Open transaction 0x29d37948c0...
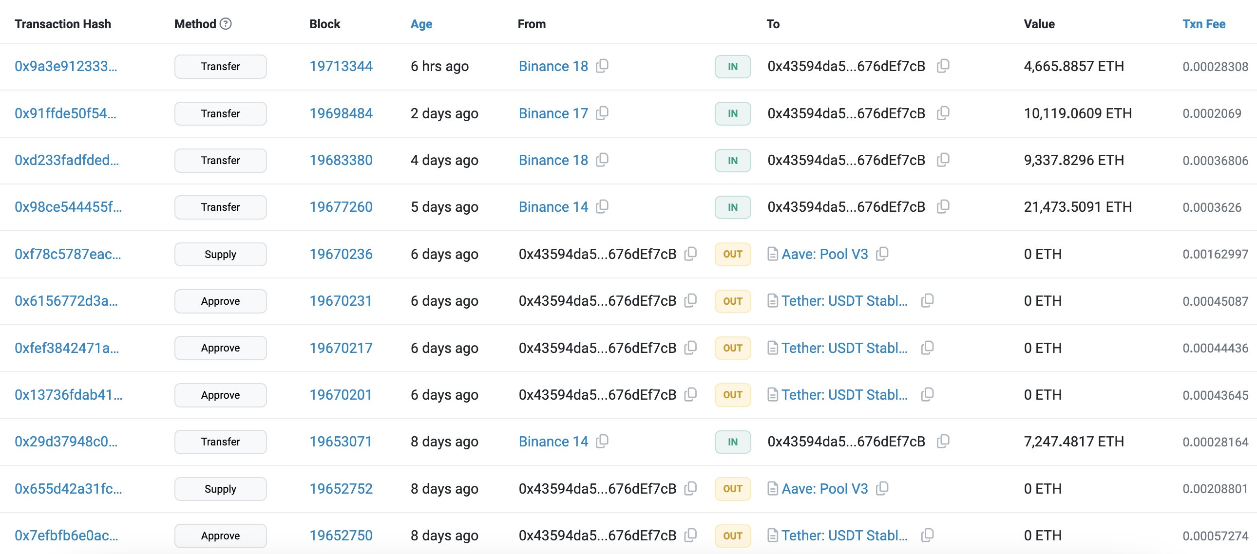Viewport: 1257px width, 554px height. click(66, 442)
